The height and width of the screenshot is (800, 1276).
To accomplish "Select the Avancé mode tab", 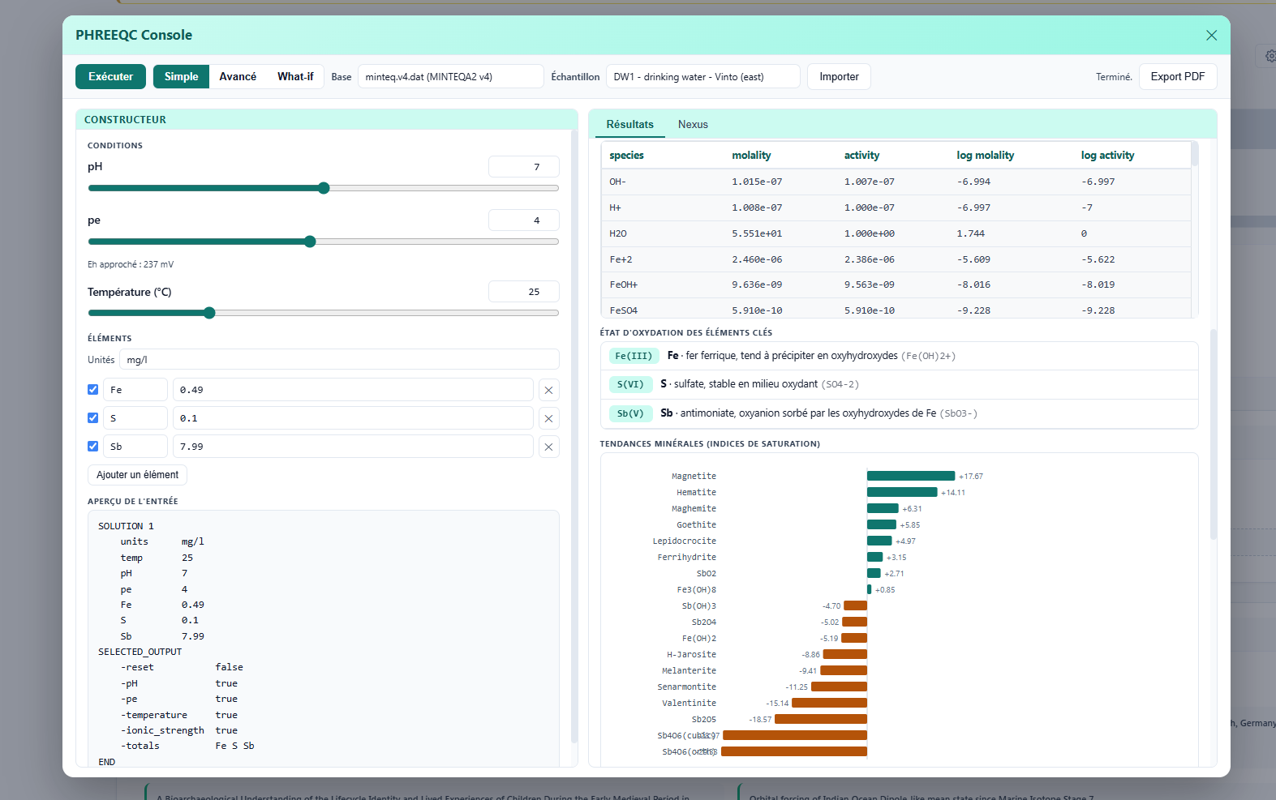I will pos(238,76).
